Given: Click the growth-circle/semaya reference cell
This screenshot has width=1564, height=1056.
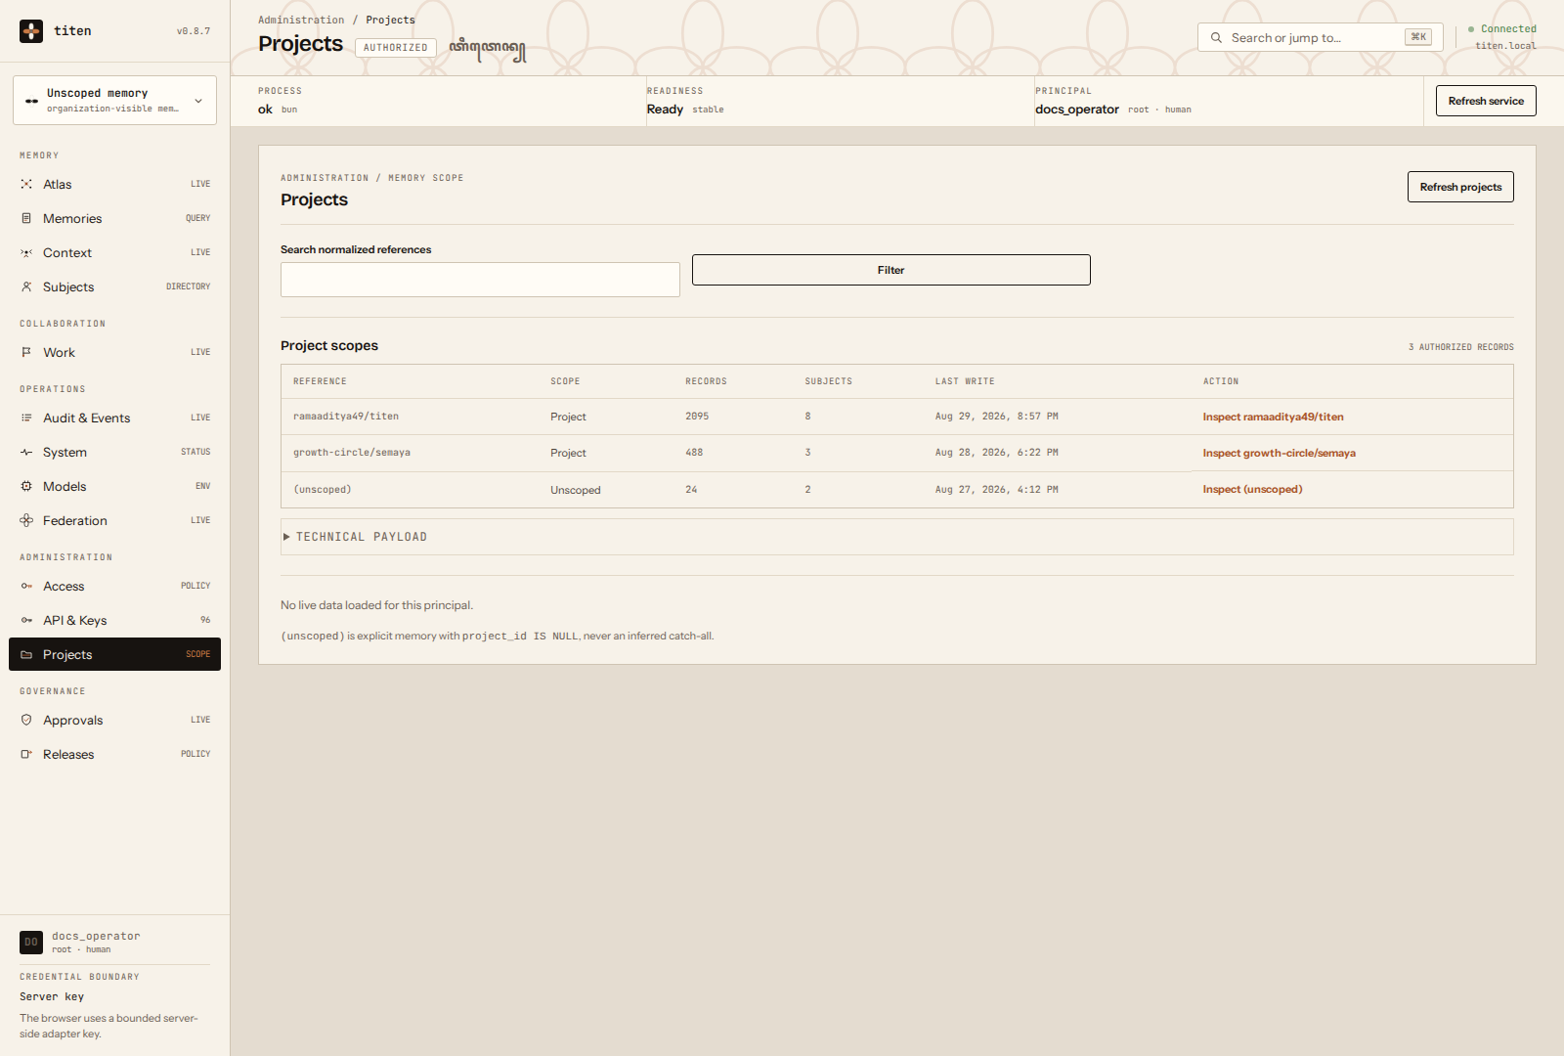Looking at the screenshot, I should point(352,453).
